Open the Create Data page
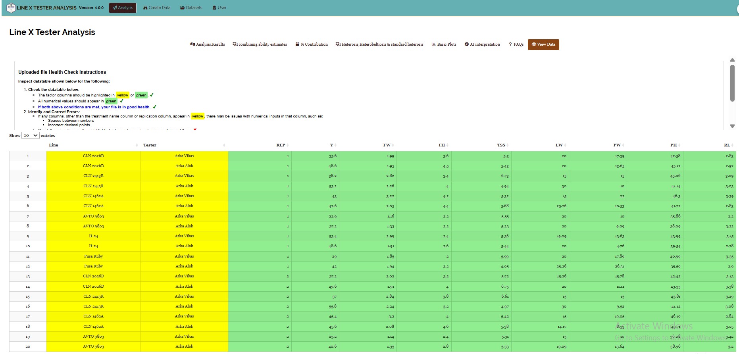 coord(157,8)
